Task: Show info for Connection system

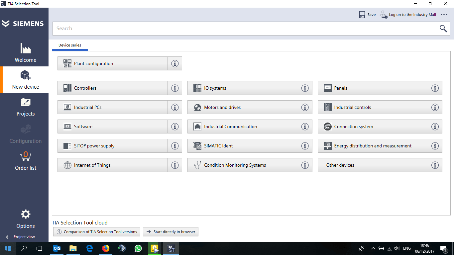Action: click(435, 127)
